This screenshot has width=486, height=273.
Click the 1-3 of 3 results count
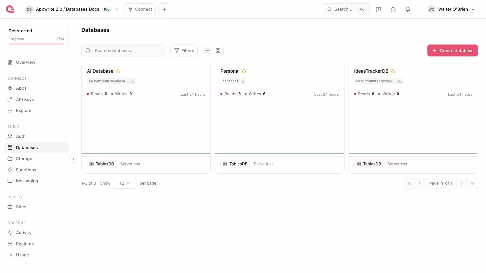89,183
